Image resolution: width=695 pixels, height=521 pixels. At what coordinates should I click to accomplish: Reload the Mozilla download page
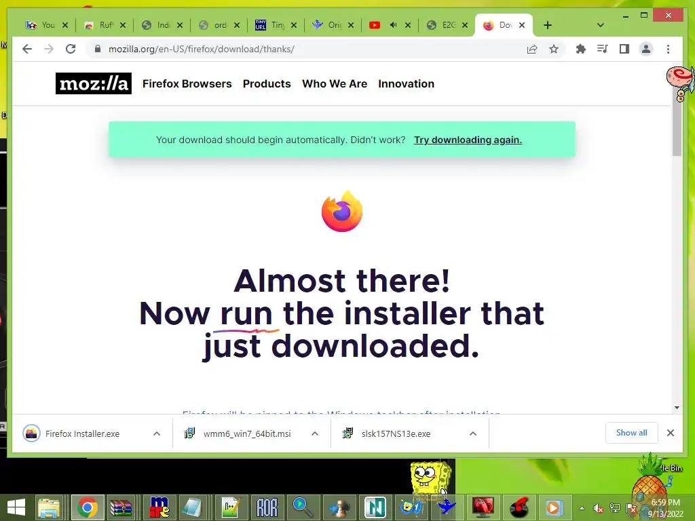pyautogui.click(x=71, y=49)
